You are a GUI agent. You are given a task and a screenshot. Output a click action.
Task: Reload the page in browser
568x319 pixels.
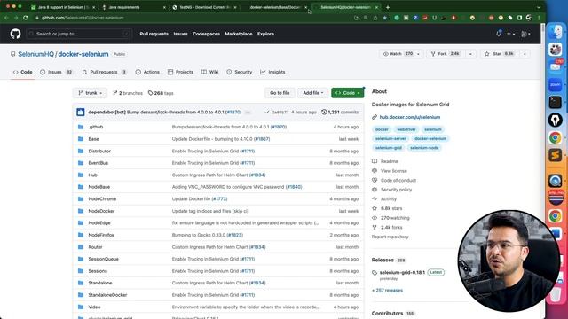click(x=26, y=18)
